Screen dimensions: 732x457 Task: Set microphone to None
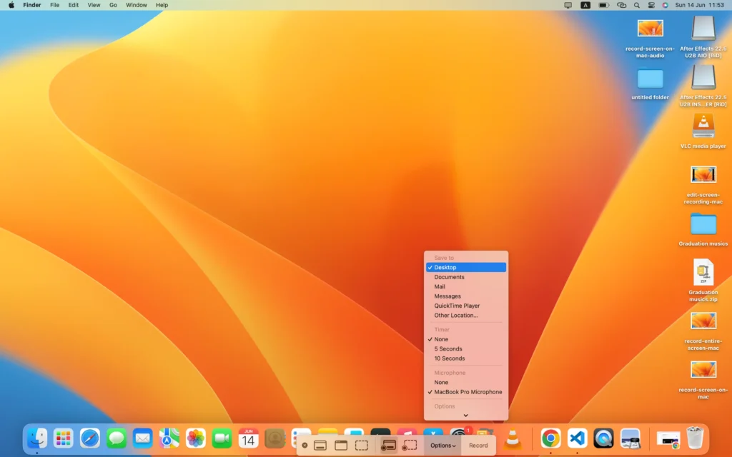[466, 382]
